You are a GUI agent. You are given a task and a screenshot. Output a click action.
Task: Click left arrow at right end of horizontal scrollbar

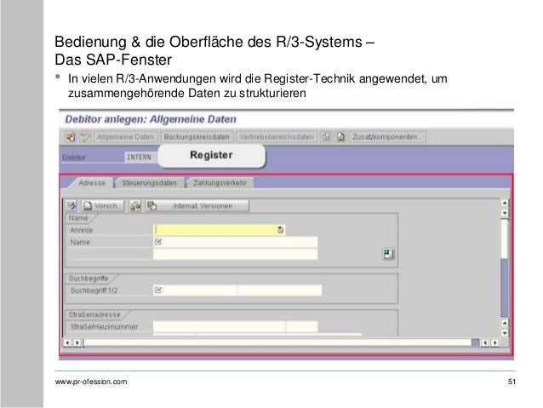pyautogui.click(x=485, y=342)
